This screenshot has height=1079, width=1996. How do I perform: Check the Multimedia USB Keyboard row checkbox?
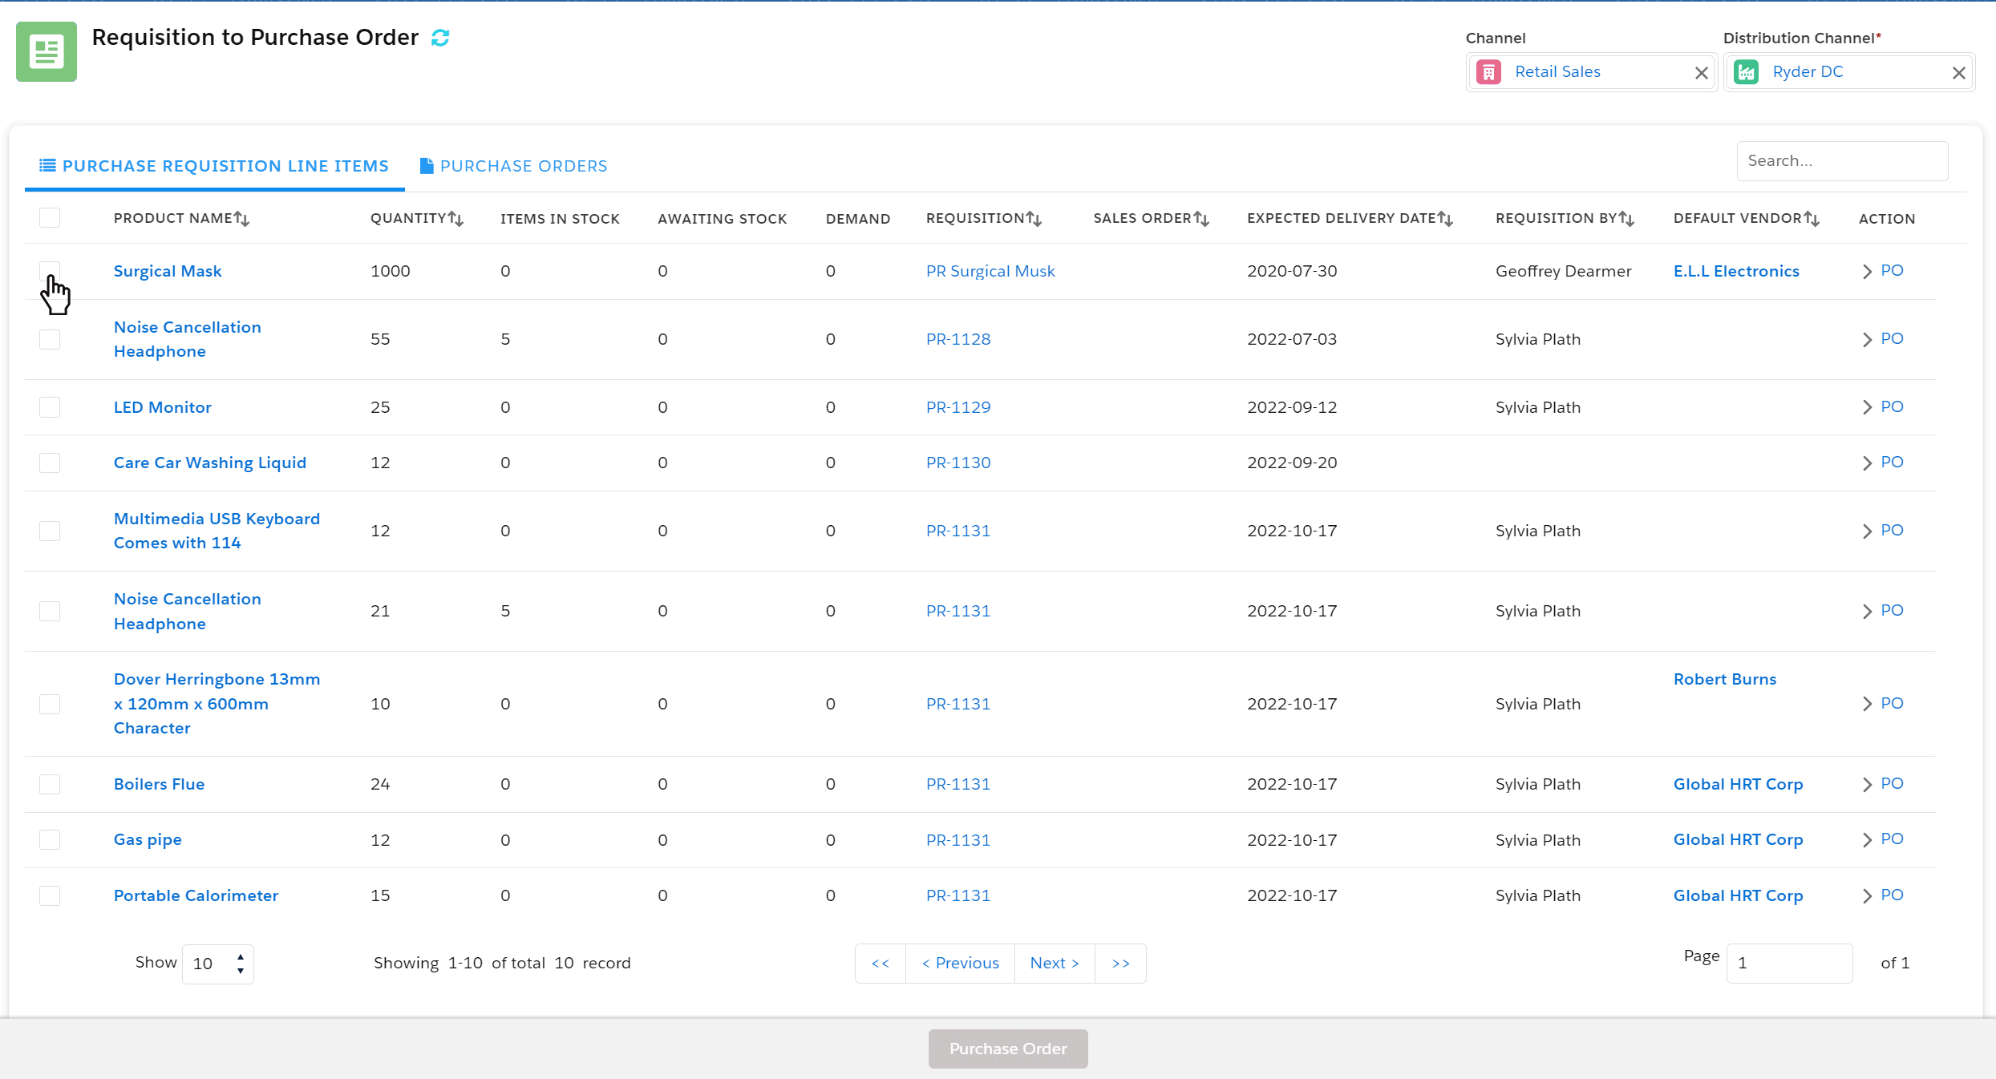click(x=50, y=531)
